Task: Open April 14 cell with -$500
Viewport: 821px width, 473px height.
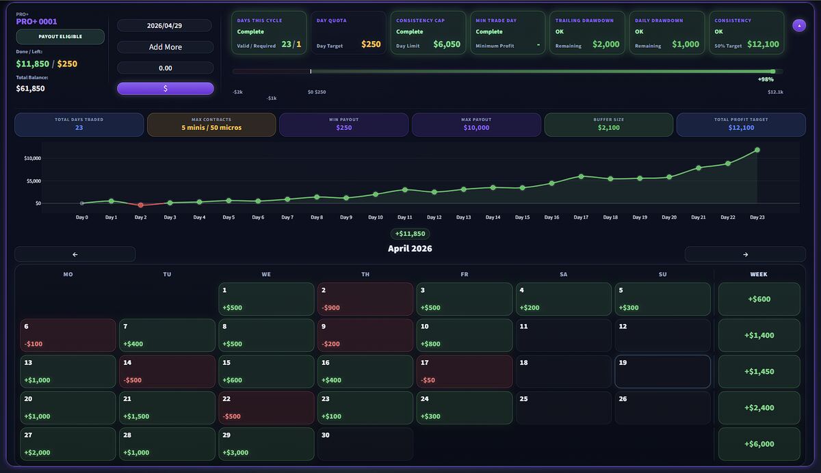Action: click(x=167, y=372)
